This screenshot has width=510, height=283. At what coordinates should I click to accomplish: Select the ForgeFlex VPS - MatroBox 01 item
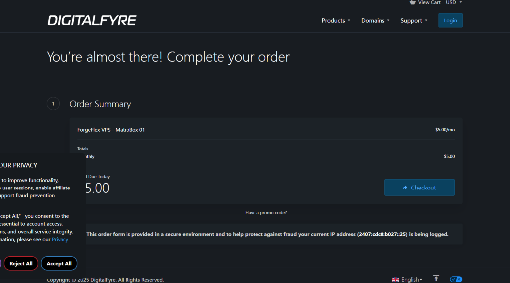click(x=111, y=130)
